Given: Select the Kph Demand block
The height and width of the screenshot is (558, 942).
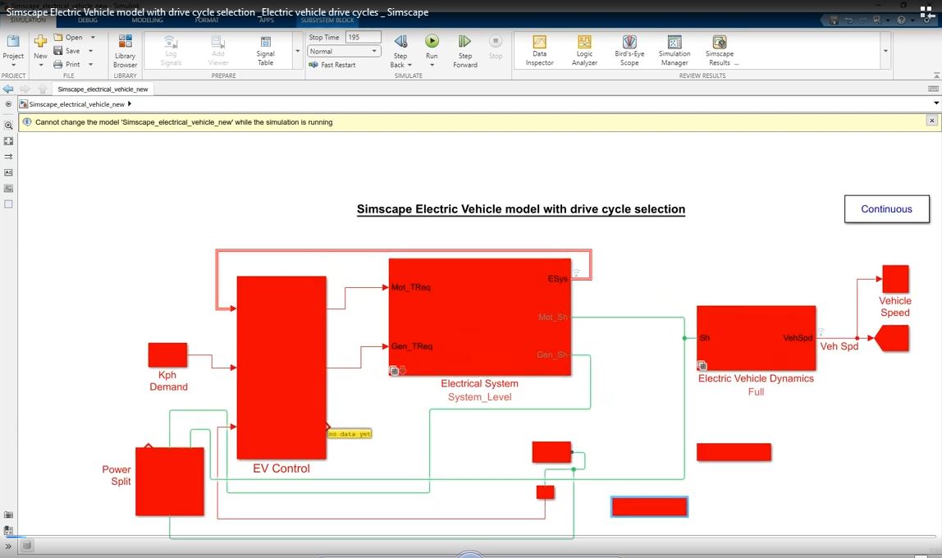Looking at the screenshot, I should [x=167, y=355].
